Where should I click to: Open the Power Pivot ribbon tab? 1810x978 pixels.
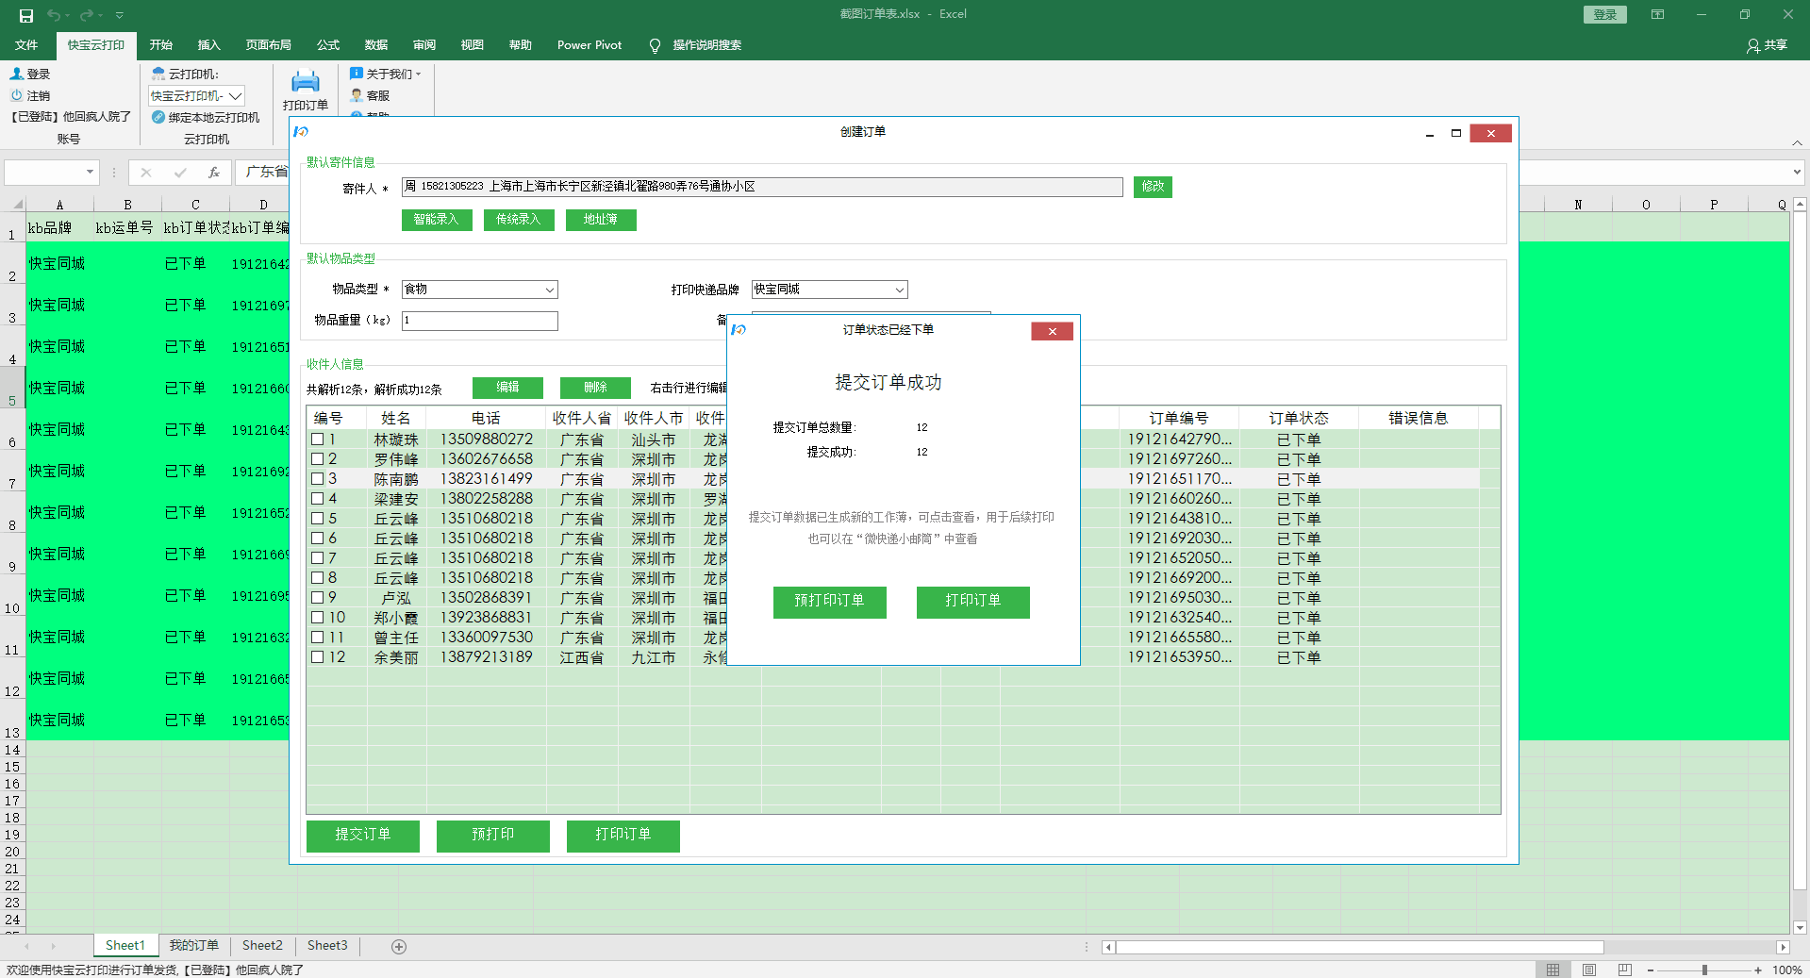coord(589,45)
